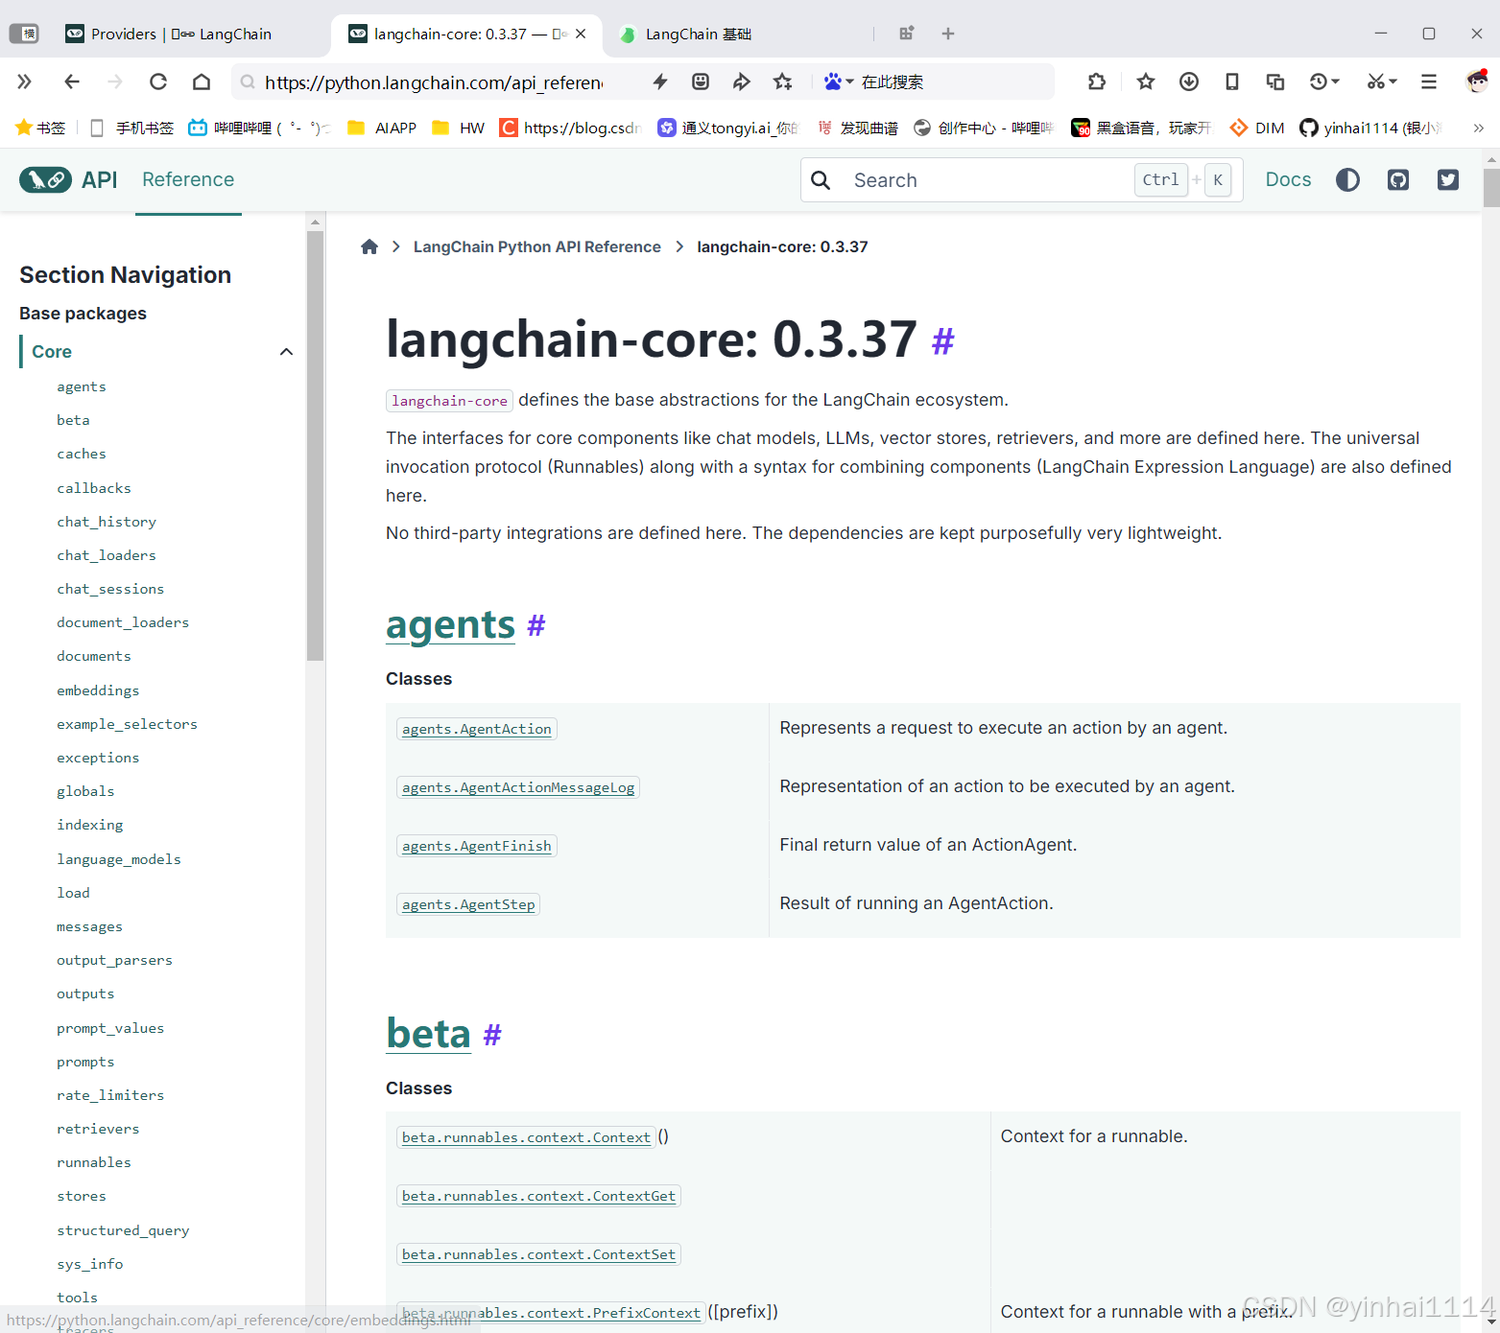
Task: Open the GitHub repository icon
Action: [x=1398, y=179]
